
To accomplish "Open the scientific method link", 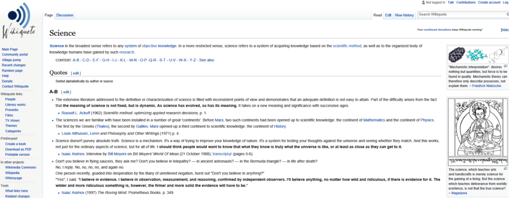I will tap(346, 46).
